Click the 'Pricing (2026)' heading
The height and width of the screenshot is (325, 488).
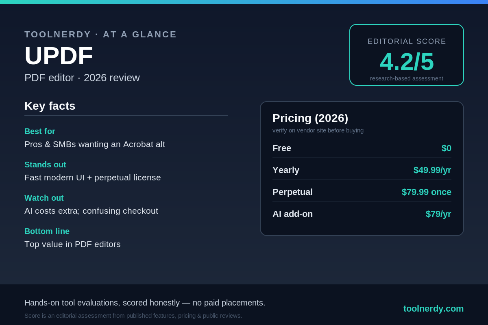point(310,118)
